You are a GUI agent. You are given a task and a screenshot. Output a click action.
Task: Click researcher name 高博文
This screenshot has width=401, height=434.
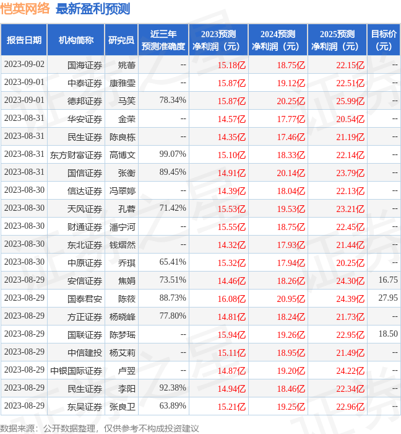pyautogui.click(x=123, y=155)
